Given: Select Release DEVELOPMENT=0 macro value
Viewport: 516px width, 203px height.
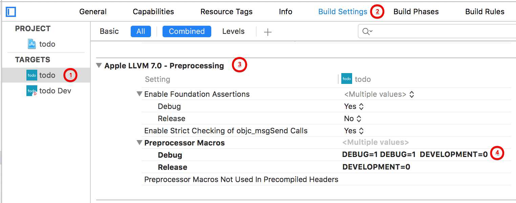Looking at the screenshot, I should 376,167.
